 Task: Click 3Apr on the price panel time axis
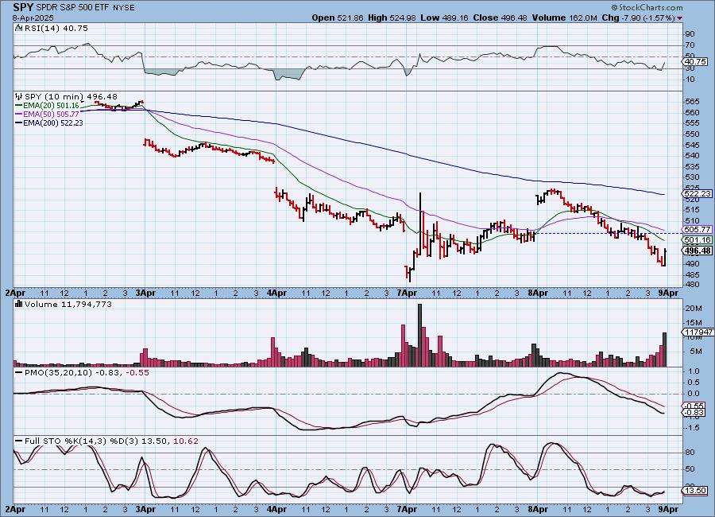pyautogui.click(x=145, y=293)
